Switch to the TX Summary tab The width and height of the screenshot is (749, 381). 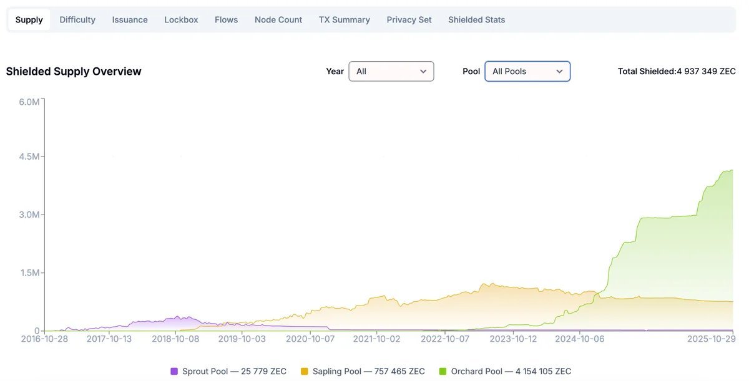coord(345,20)
